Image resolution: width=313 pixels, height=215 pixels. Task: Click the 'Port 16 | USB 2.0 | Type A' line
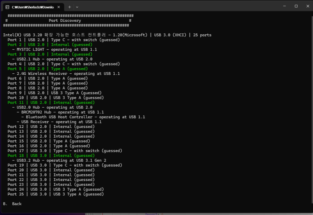(49, 146)
